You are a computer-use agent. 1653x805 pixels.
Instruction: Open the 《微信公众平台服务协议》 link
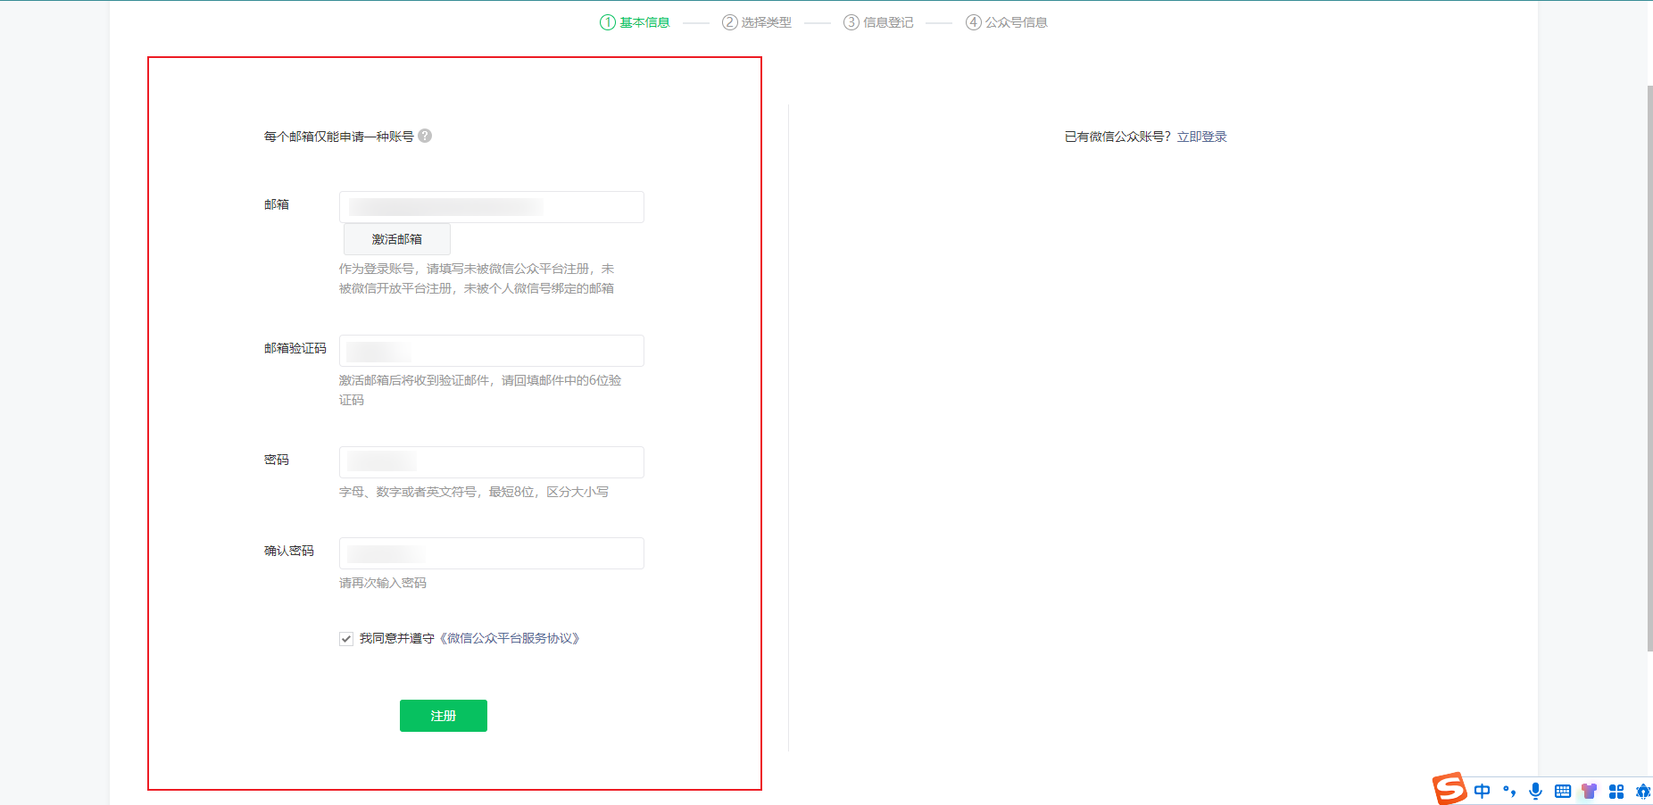[x=510, y=638]
